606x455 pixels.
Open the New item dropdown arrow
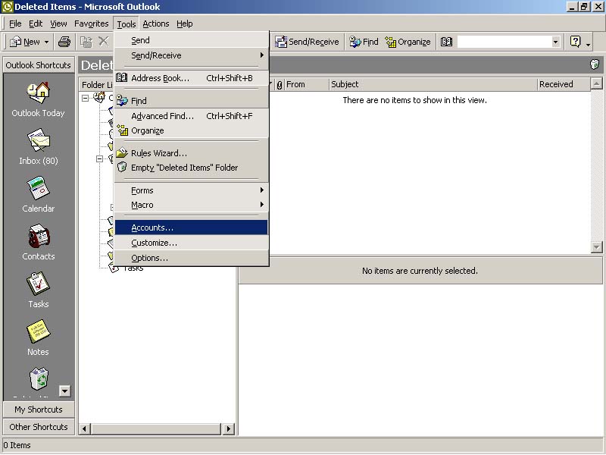click(x=46, y=42)
